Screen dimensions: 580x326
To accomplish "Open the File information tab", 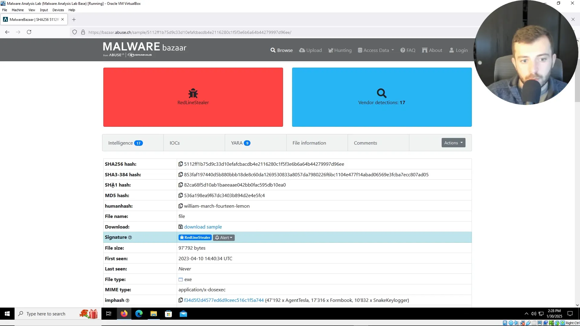I will tap(309, 143).
